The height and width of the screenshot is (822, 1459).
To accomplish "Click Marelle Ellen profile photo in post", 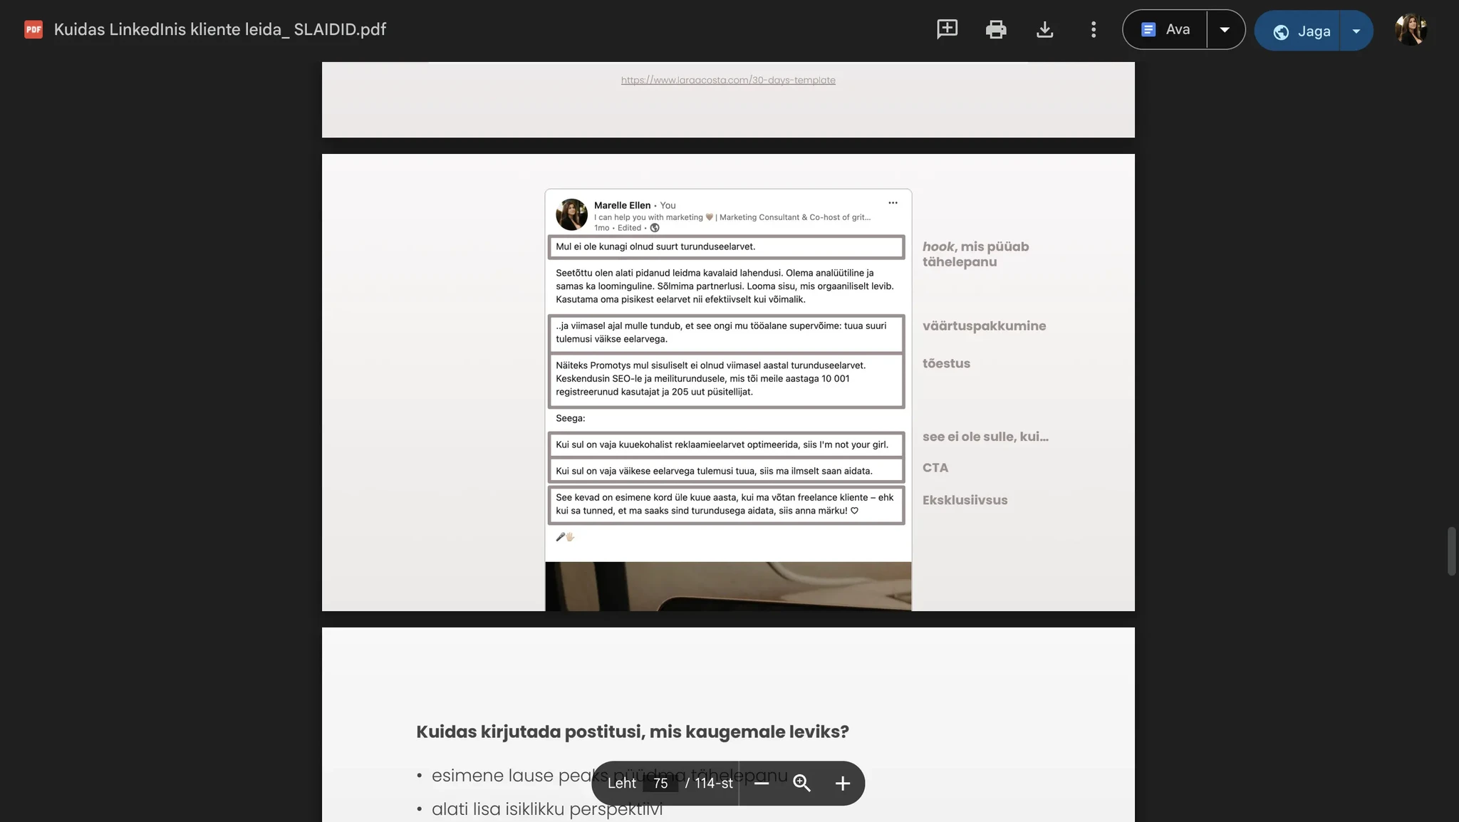I will pyautogui.click(x=571, y=214).
